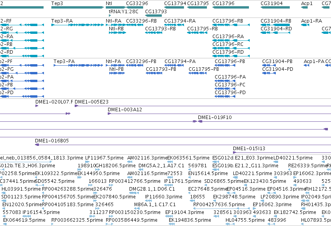Click the Ntl gene feature
Viewport: 331px width, 226px height.
pos(116,7)
